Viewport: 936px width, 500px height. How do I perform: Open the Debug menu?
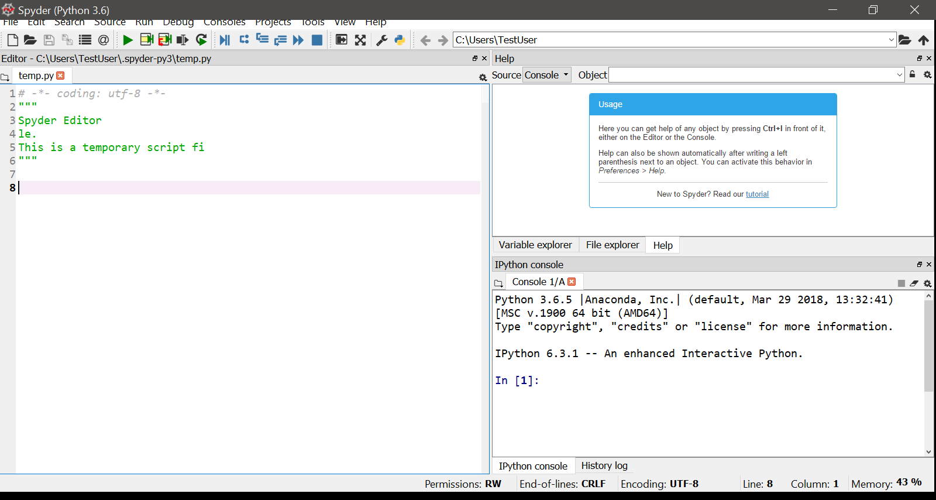[178, 22]
